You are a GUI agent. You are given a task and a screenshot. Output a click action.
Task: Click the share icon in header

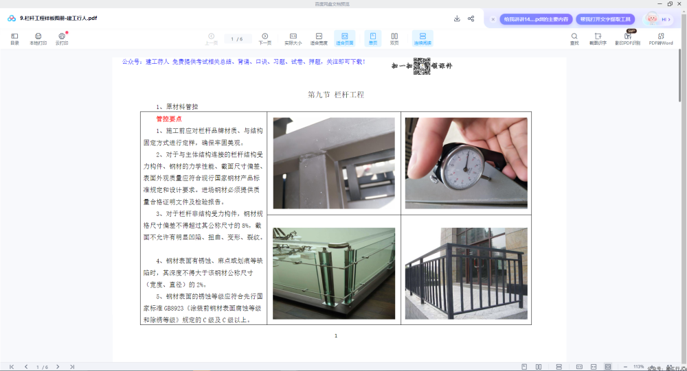[471, 19]
